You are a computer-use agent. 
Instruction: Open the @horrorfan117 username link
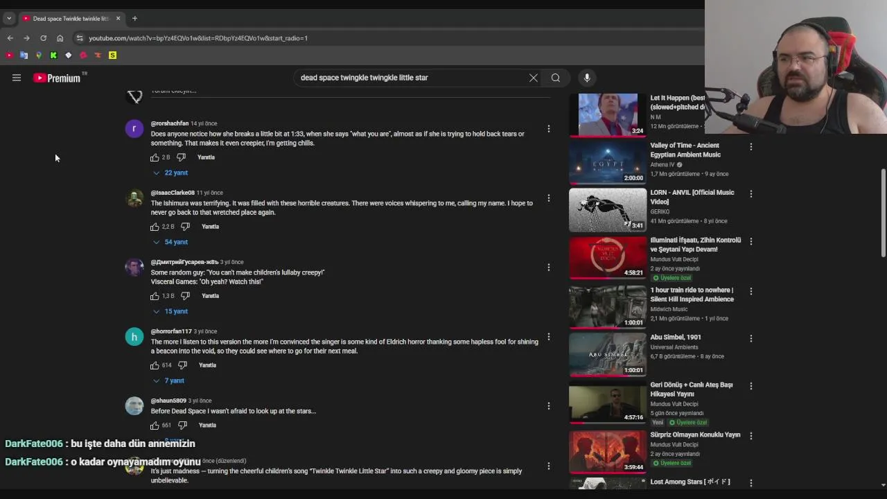click(x=171, y=331)
